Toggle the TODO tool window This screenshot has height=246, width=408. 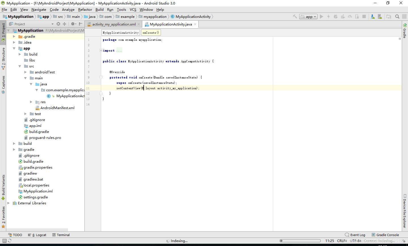[15, 235]
